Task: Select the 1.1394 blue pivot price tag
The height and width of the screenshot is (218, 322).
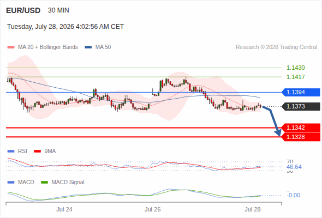Action: point(301,92)
